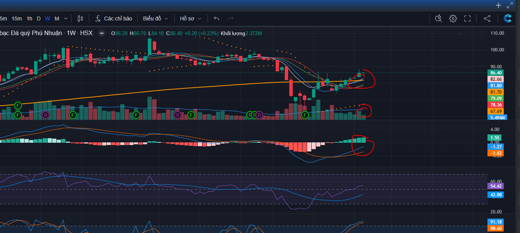Switch to the daily D timeframe
The width and height of the screenshot is (520, 233).
click(39, 19)
